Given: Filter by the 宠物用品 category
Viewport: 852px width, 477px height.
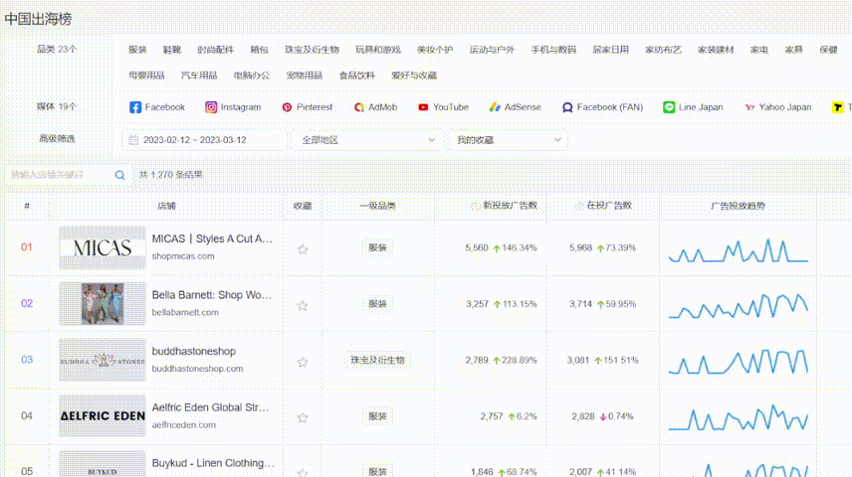Looking at the screenshot, I should (x=305, y=75).
